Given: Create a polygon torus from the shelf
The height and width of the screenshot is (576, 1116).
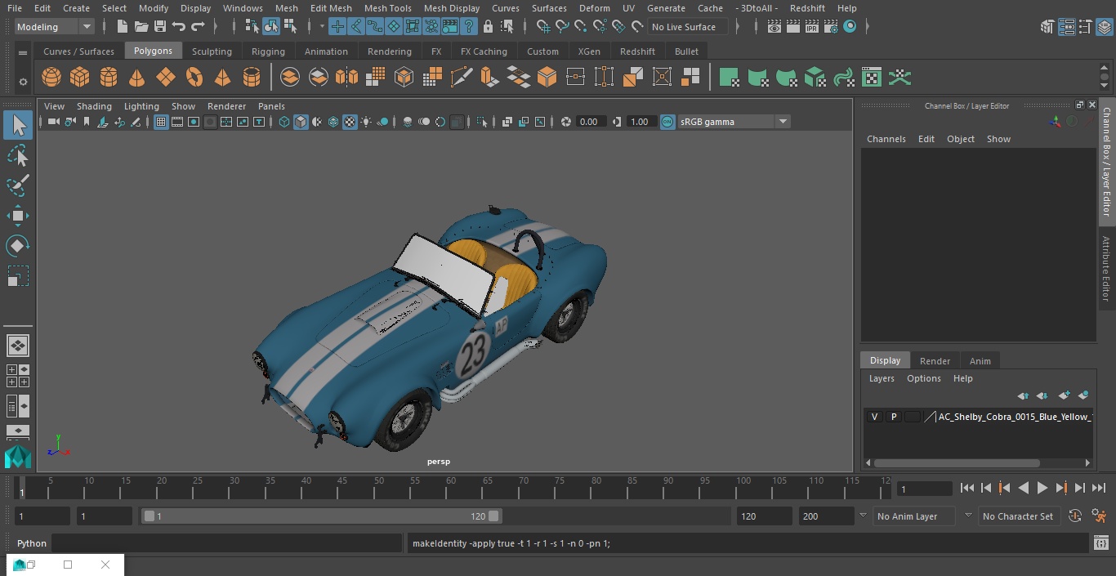Looking at the screenshot, I should [194, 78].
